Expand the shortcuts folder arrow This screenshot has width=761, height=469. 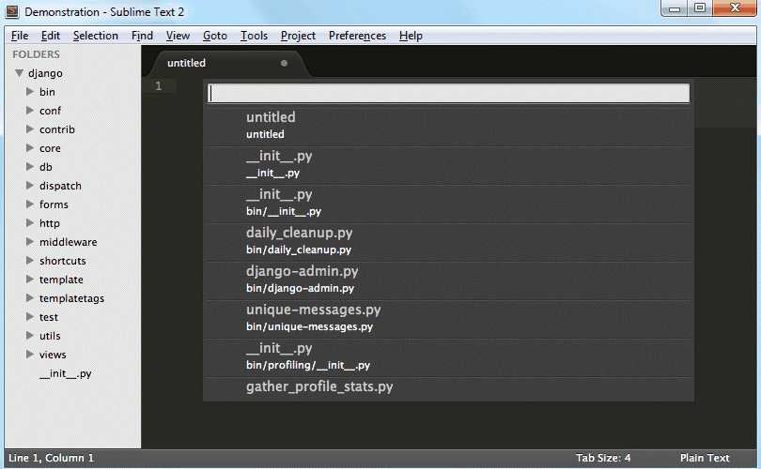(x=30, y=260)
